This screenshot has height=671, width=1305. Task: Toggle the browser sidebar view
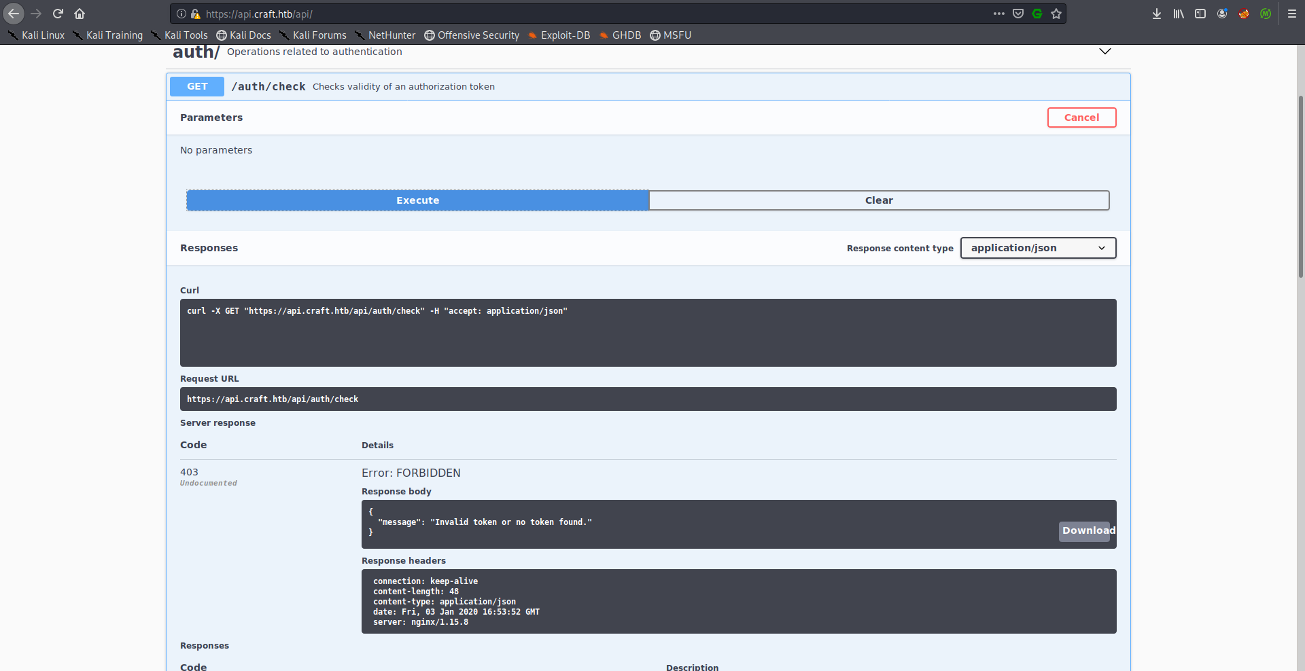tap(1200, 14)
